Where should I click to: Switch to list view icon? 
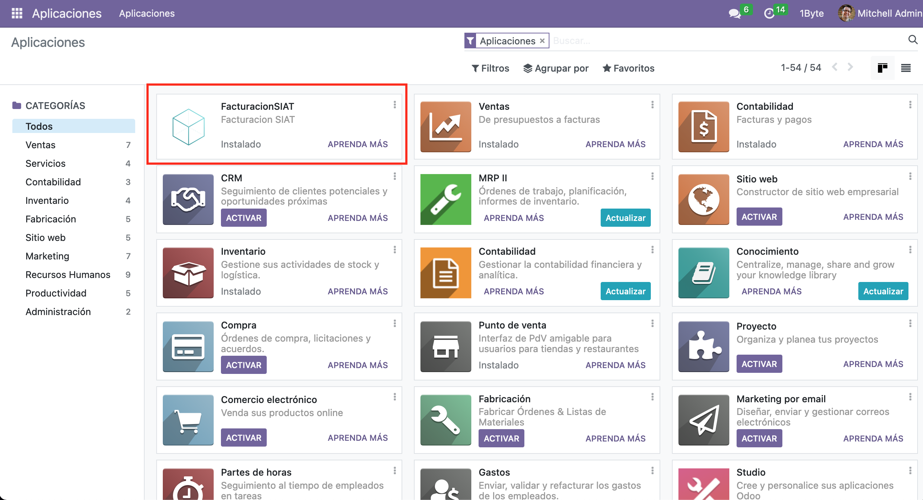click(x=906, y=68)
